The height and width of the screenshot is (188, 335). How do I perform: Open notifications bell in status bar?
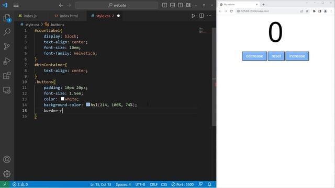point(209,184)
